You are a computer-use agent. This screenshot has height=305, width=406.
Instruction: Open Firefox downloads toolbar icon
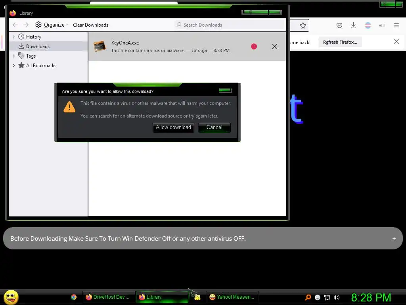[353, 25]
